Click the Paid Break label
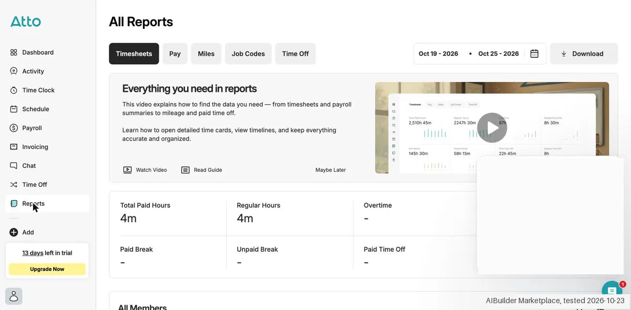The image size is (631, 310). (x=137, y=249)
